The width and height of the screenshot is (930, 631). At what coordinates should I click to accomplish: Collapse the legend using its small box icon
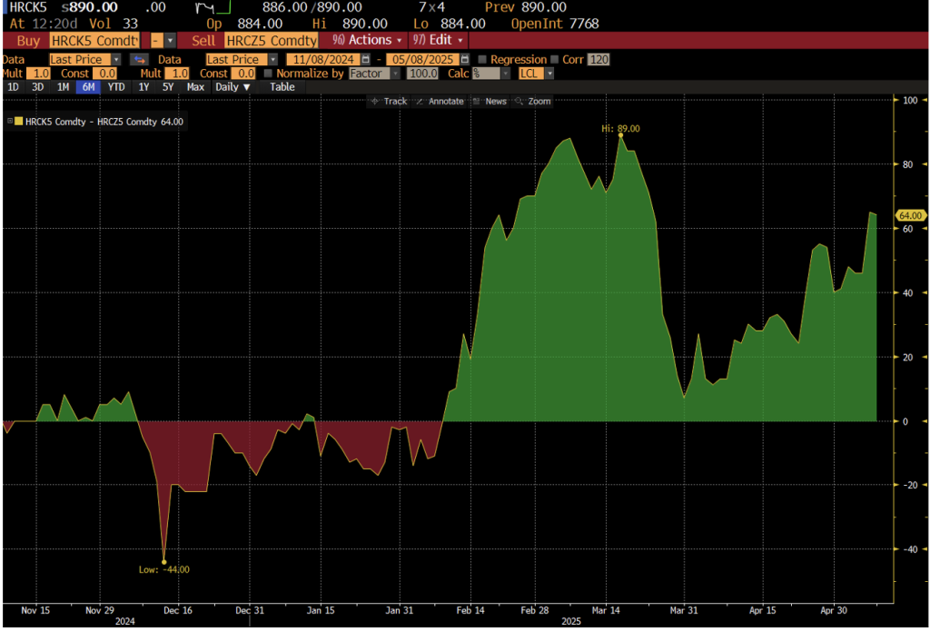tap(10, 122)
